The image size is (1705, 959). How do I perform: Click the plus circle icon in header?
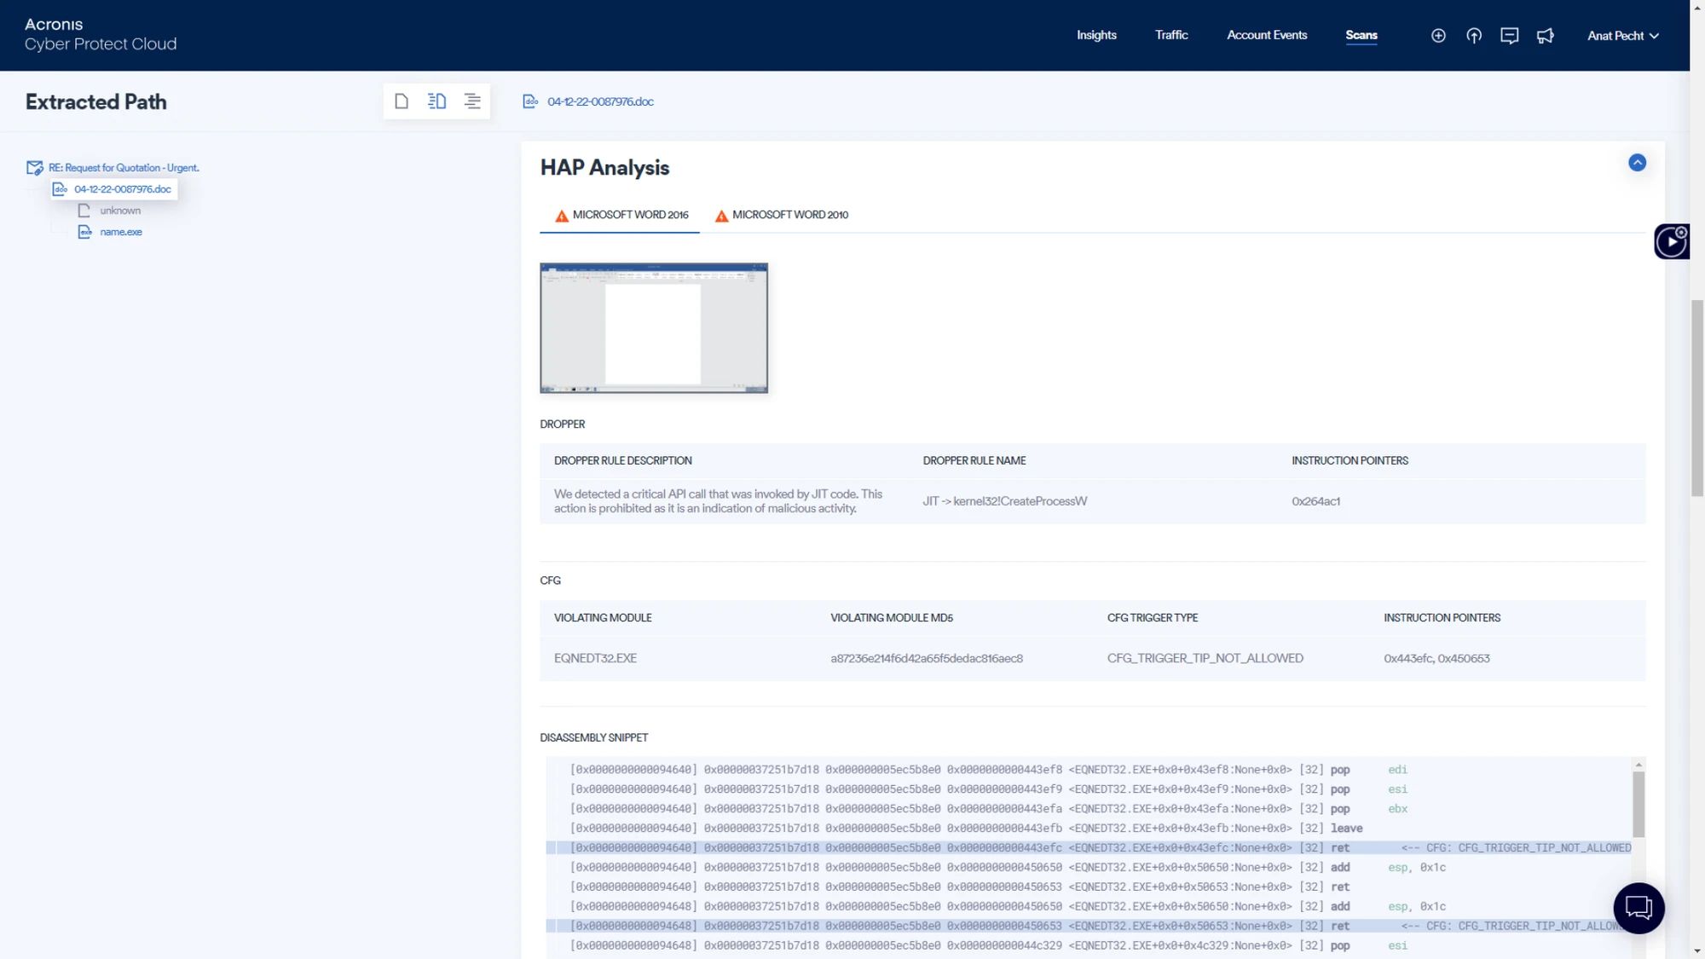(x=1438, y=36)
